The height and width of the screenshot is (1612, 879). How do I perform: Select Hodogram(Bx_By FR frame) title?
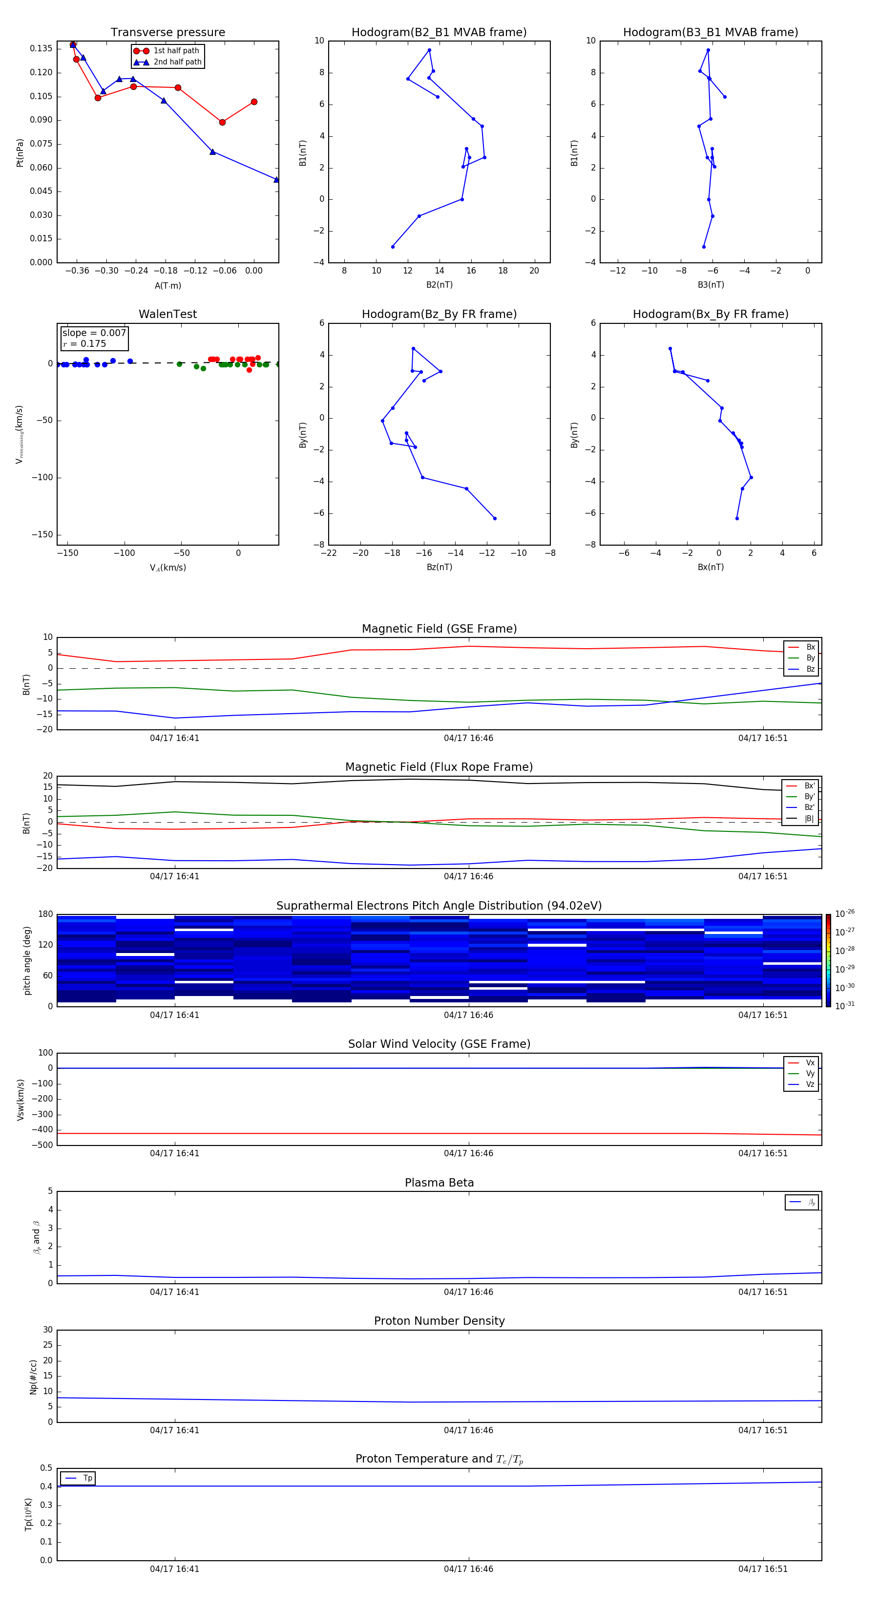[x=711, y=314]
